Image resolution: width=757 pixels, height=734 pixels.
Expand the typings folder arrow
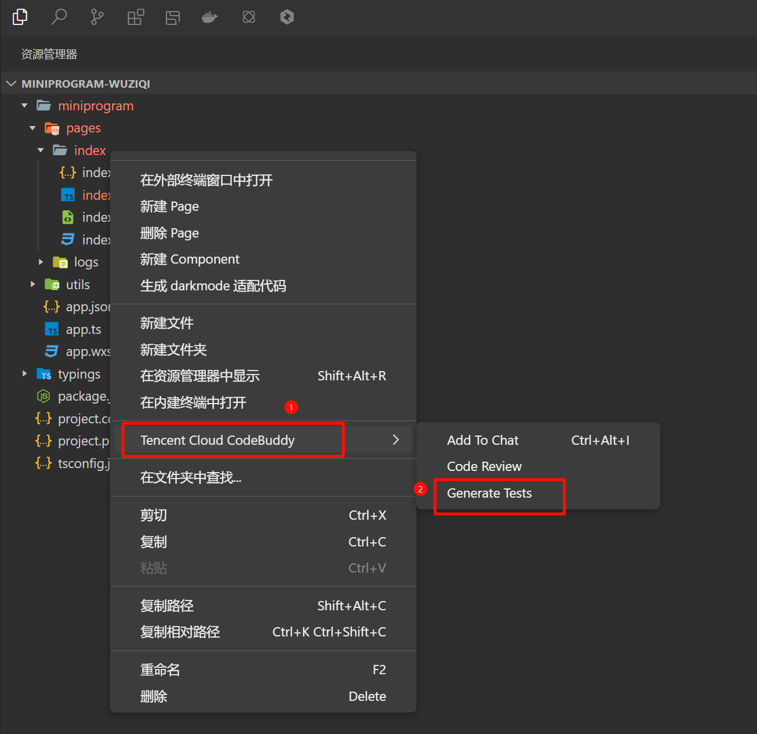pos(24,374)
